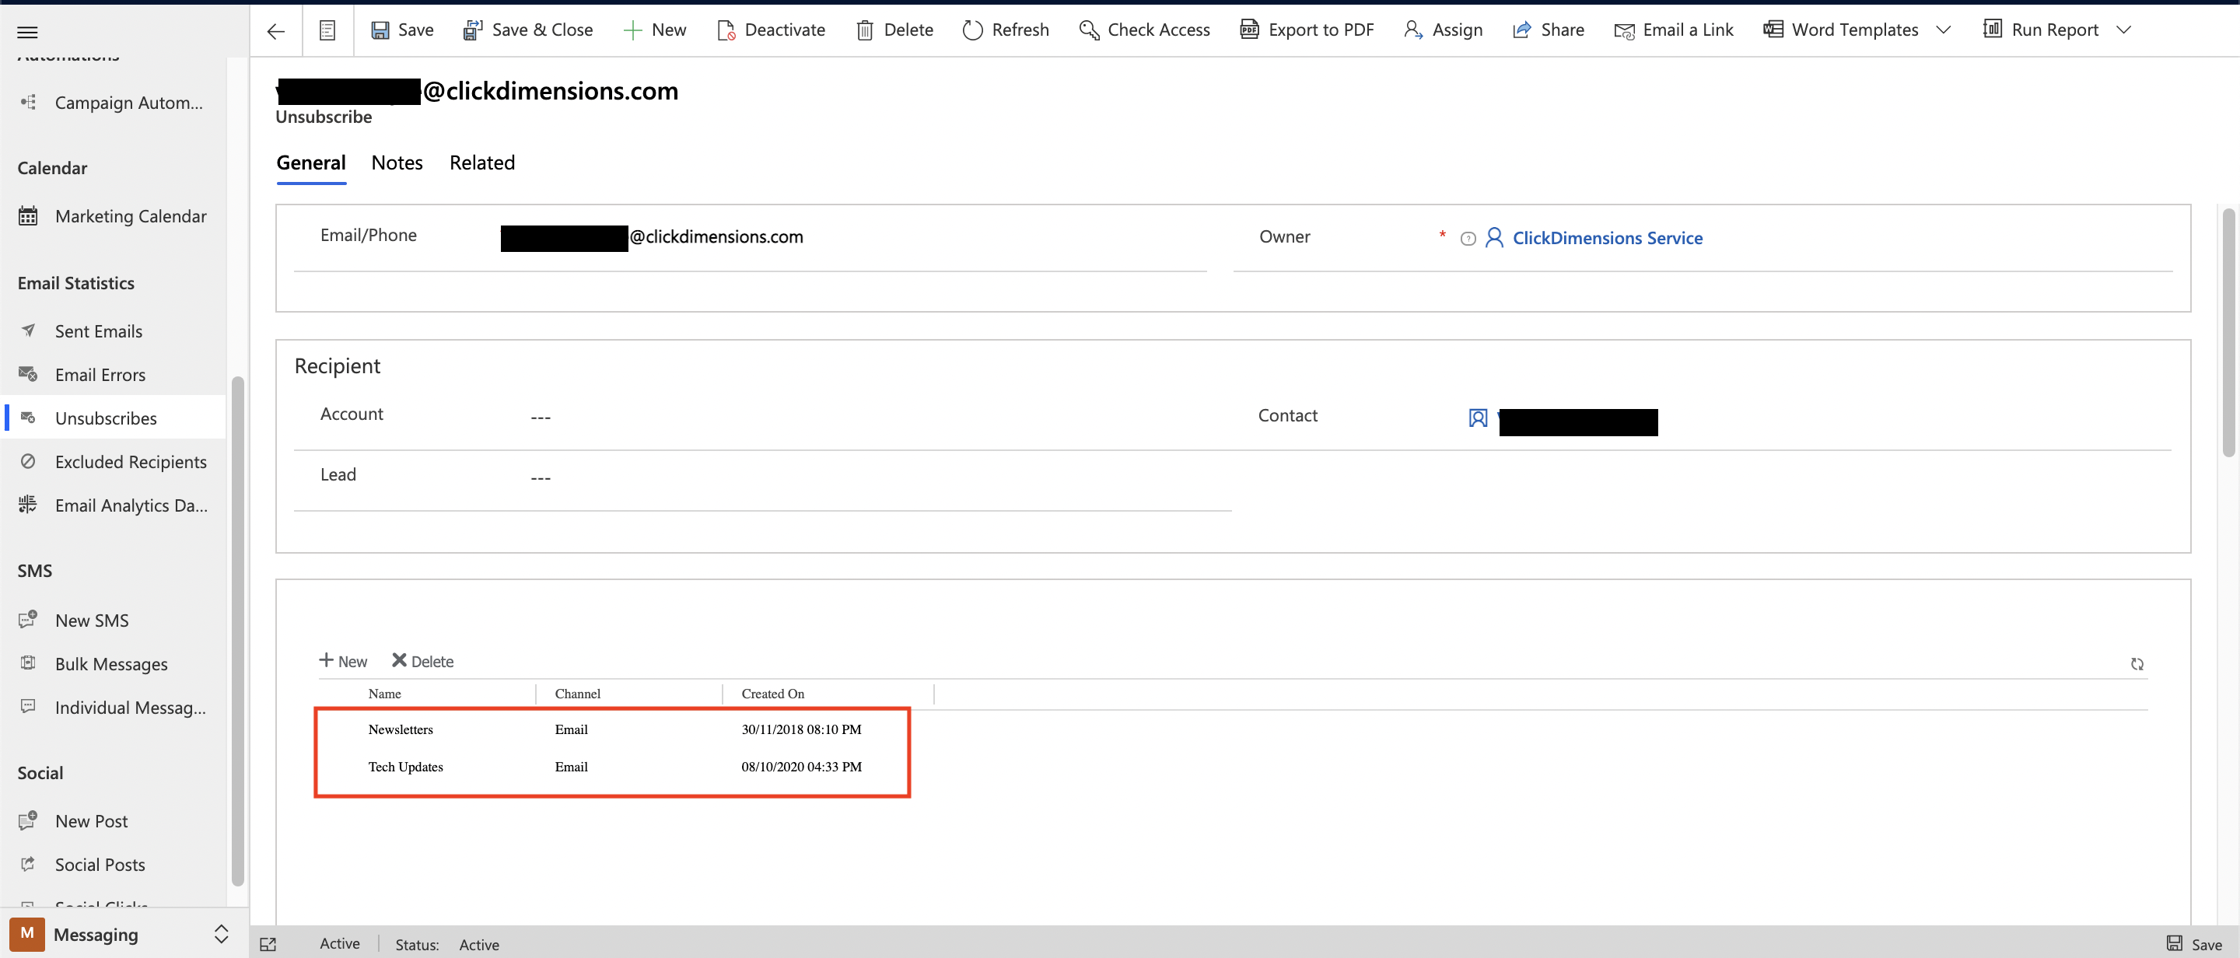
Task: Open the hamburger navigation menu
Action: [x=28, y=32]
